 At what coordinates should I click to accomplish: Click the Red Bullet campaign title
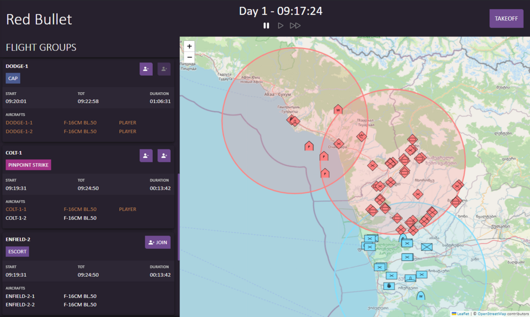[x=39, y=19]
